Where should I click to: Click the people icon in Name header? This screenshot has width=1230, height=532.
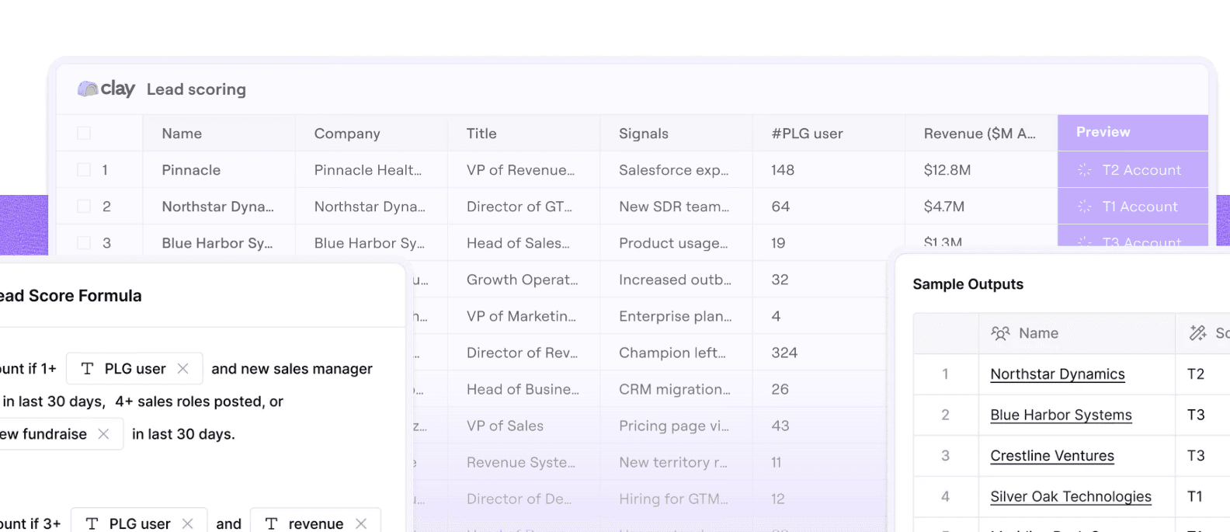click(x=1000, y=333)
